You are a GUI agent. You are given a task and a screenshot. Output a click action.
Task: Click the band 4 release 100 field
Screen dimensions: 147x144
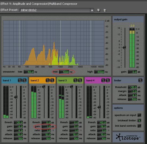(102, 138)
